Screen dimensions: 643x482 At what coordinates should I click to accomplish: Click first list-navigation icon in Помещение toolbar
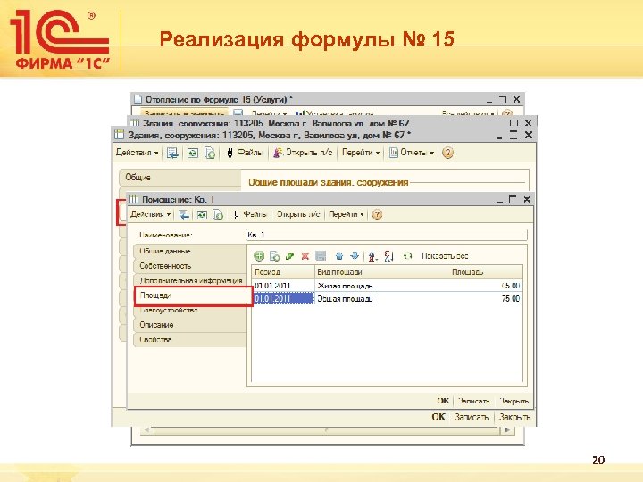coord(184,214)
